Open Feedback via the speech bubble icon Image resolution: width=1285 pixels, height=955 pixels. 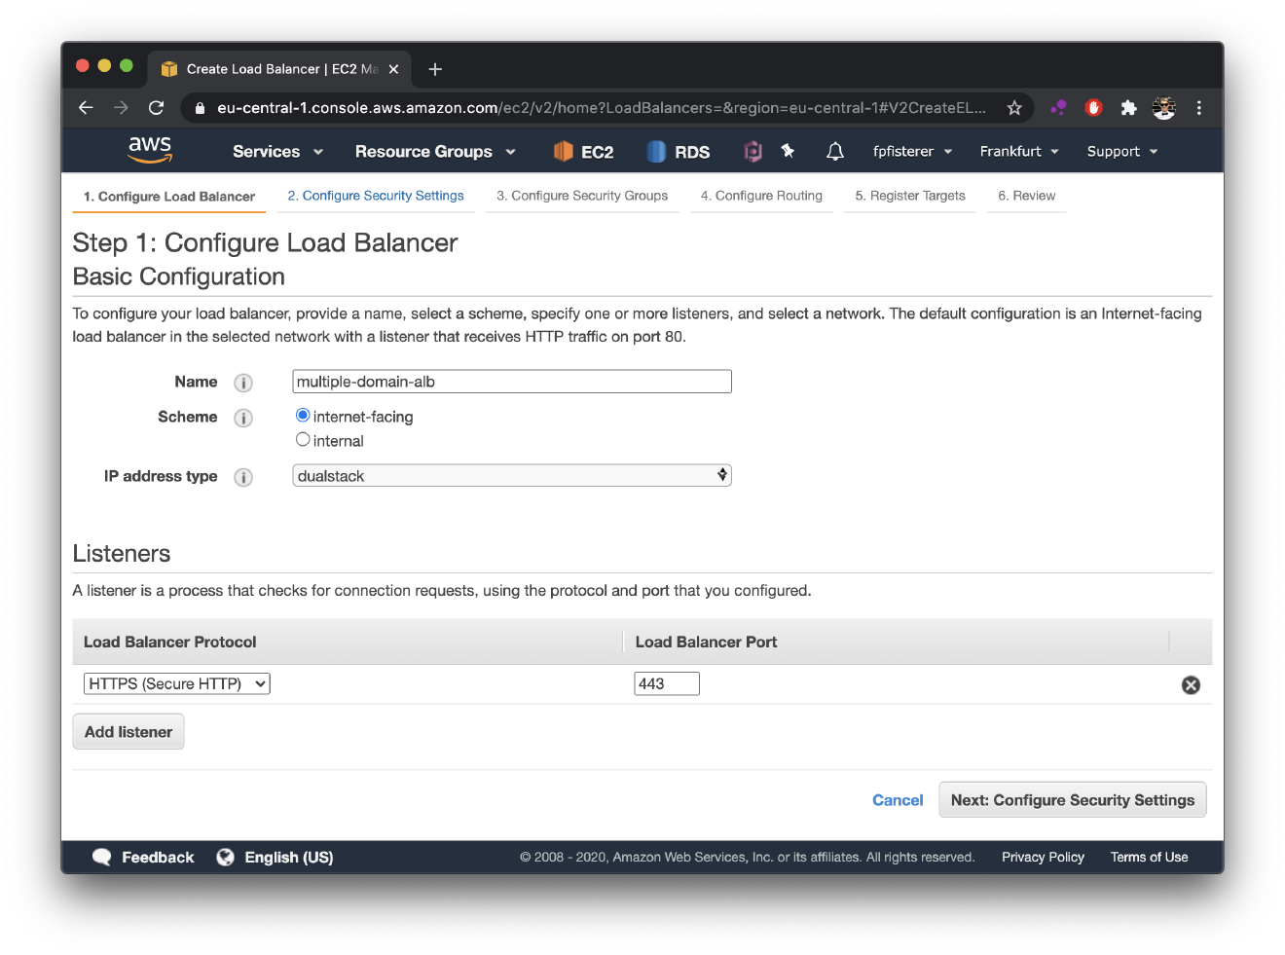point(102,857)
